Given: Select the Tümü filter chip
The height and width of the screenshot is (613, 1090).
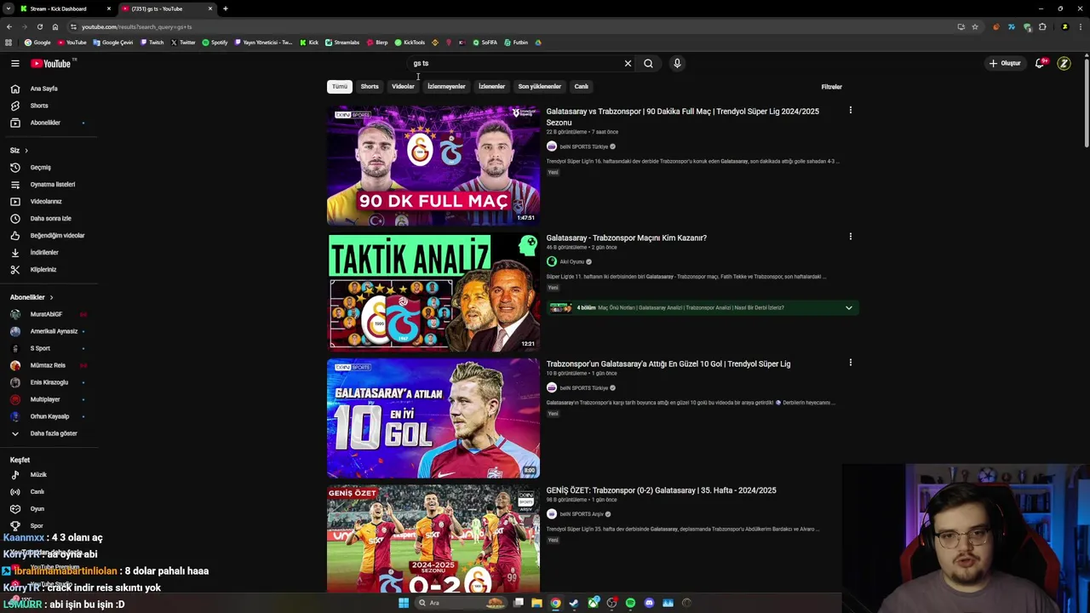Looking at the screenshot, I should coord(339,87).
